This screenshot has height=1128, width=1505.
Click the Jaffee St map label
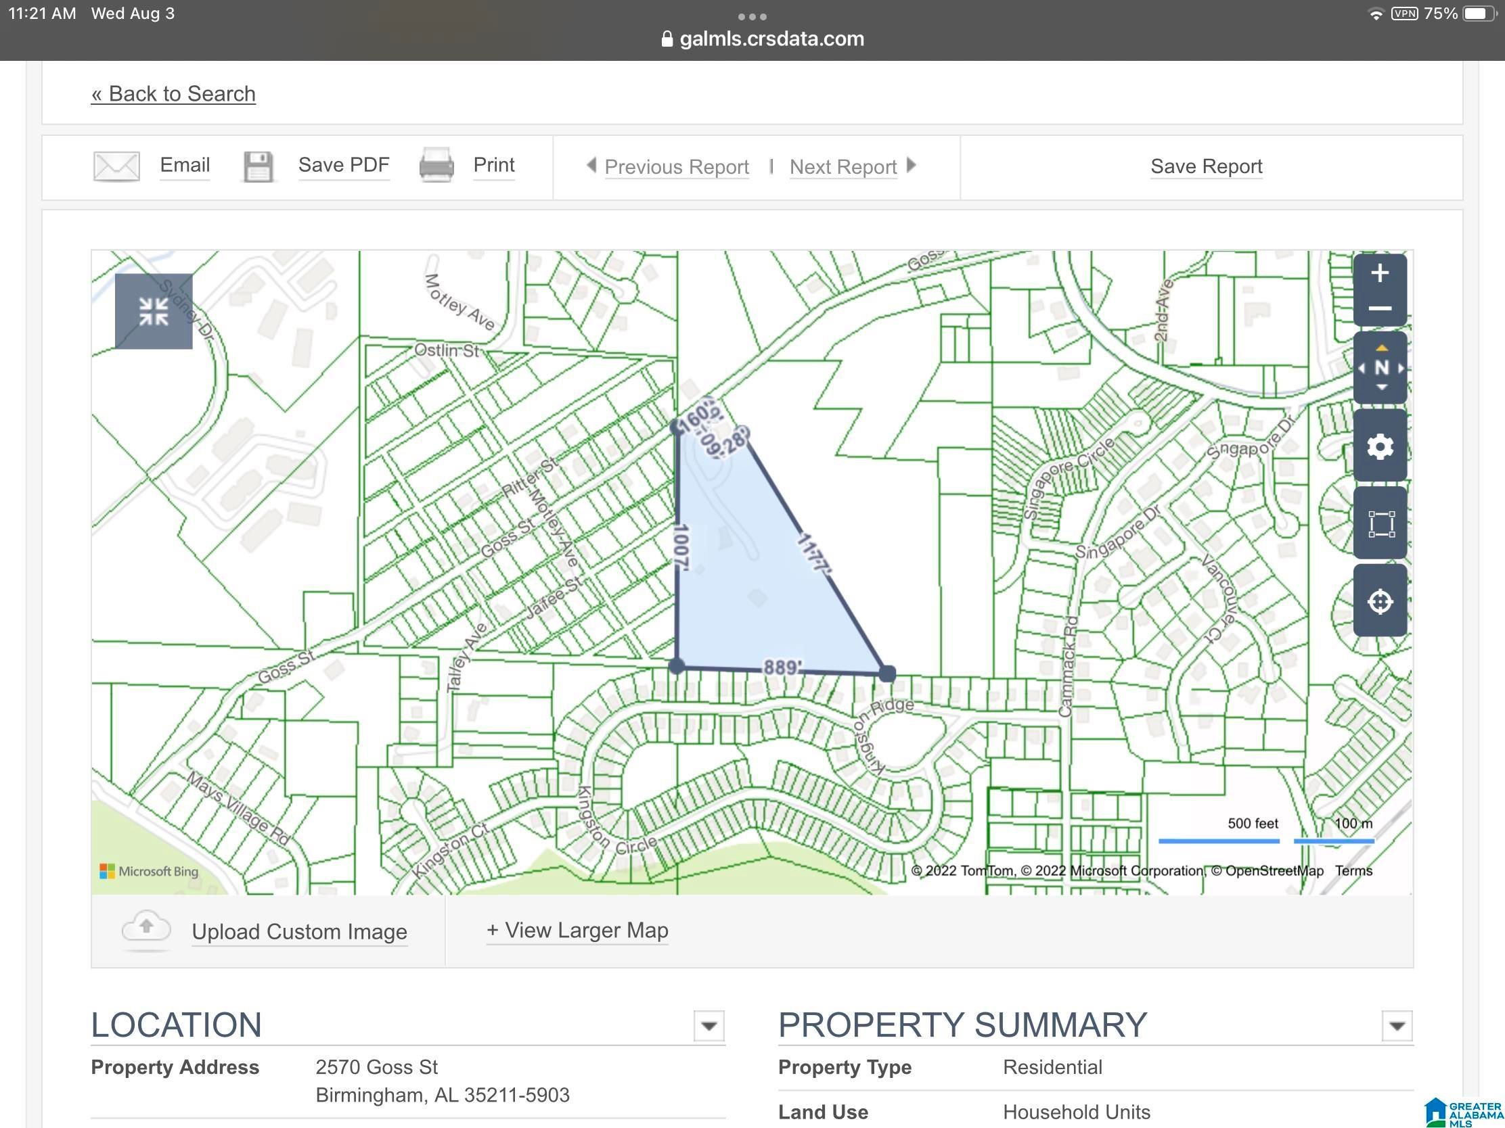[x=554, y=598]
